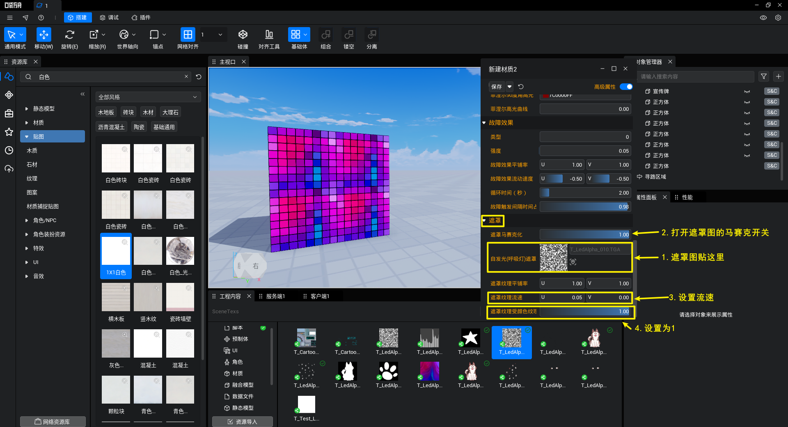The image size is (788, 427).
Task: Open favorites star in left sidebar
Action: [9, 132]
